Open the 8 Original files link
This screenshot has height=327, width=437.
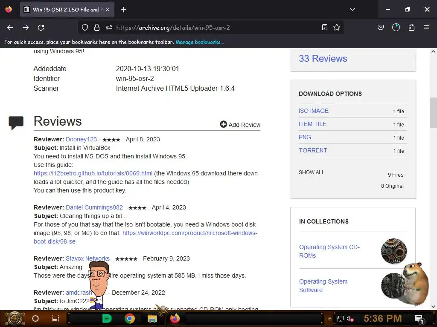[x=392, y=186]
